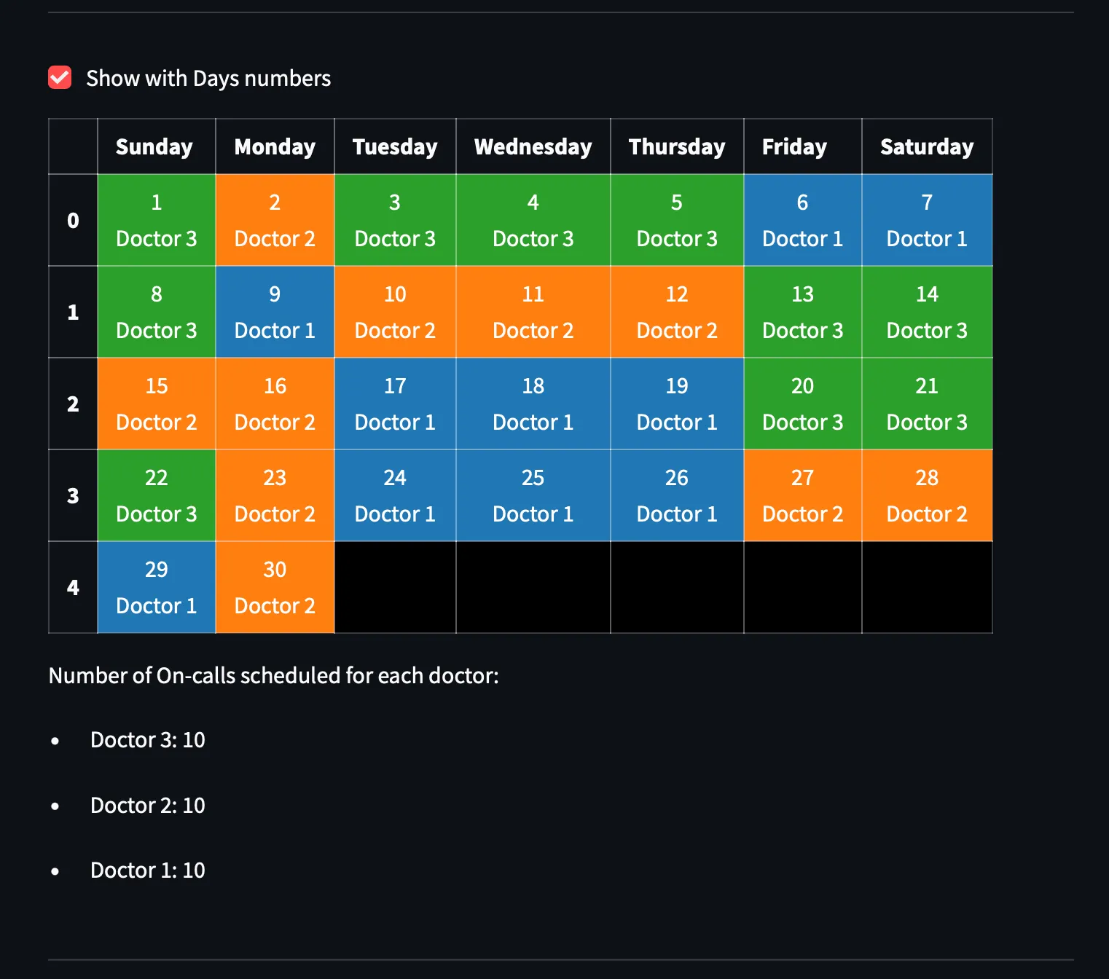This screenshot has width=1109, height=979.
Task: Click the Wednesday column header
Action: [533, 146]
